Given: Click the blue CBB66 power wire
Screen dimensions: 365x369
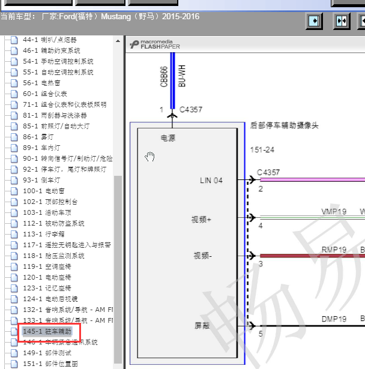Looking at the screenshot, I should 173,81.
